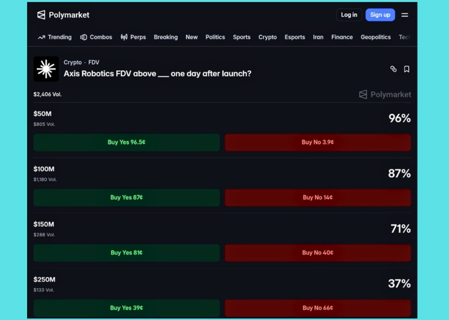Switch to the New tab
The width and height of the screenshot is (449, 320).
(x=191, y=37)
